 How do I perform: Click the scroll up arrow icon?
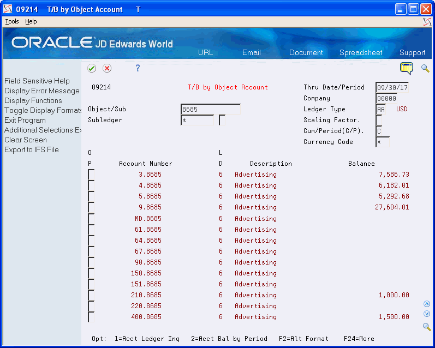click(x=427, y=304)
